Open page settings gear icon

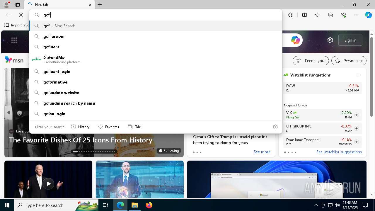pyautogui.click(x=330, y=40)
